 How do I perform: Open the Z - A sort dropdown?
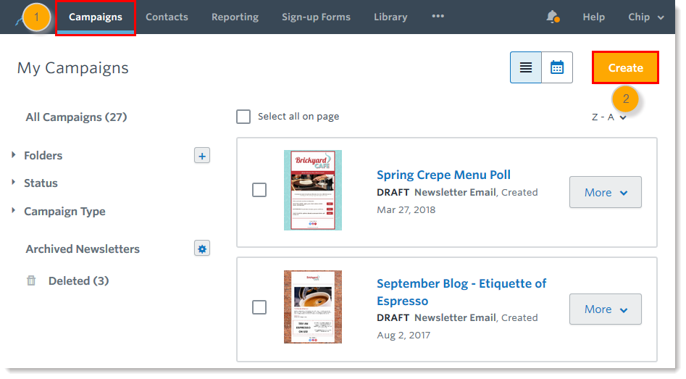point(608,117)
